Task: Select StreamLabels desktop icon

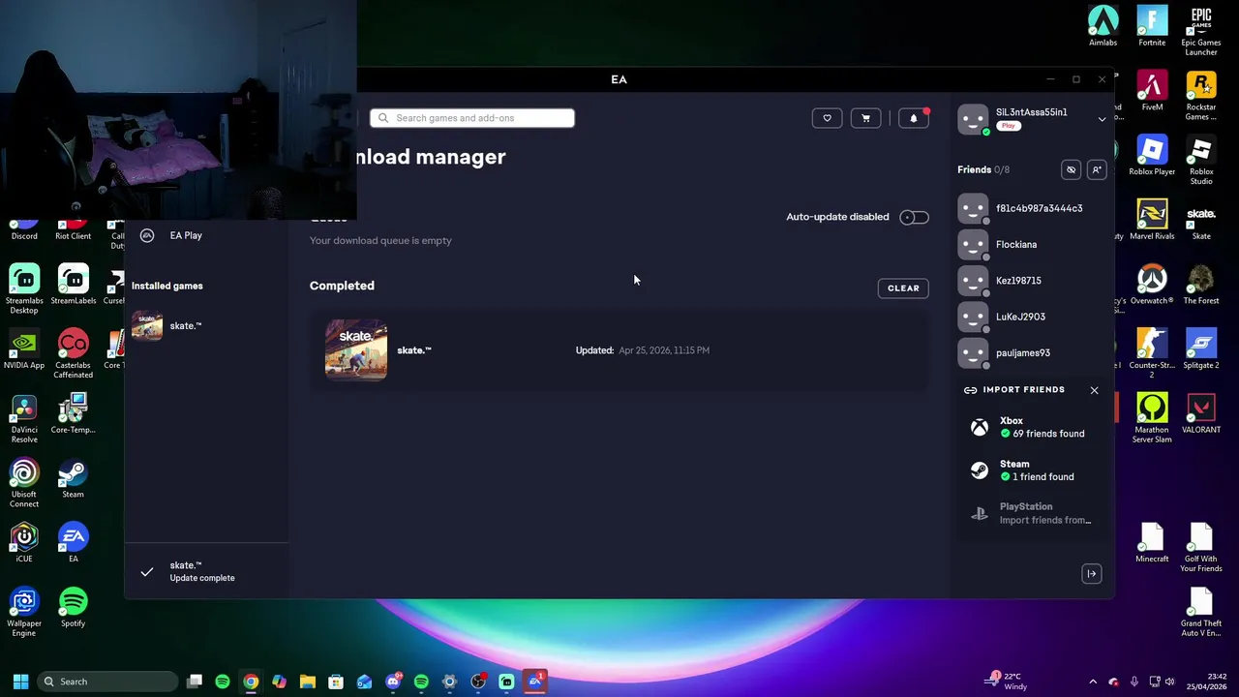Action: (73, 284)
